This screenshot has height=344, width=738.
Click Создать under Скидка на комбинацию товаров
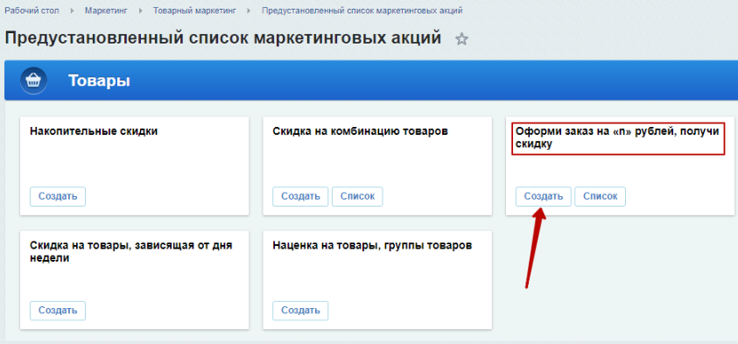pyautogui.click(x=301, y=196)
